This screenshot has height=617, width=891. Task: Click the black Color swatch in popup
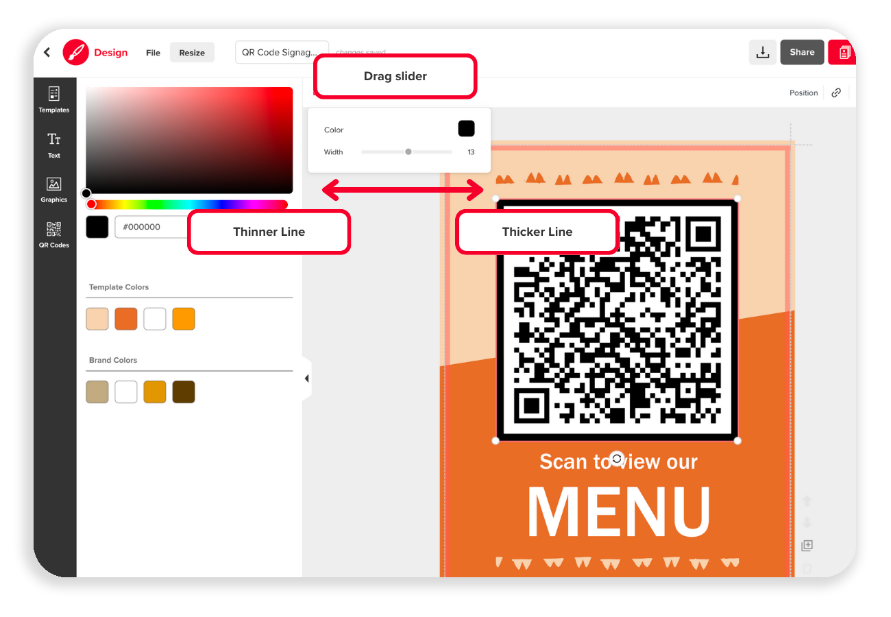(x=466, y=128)
